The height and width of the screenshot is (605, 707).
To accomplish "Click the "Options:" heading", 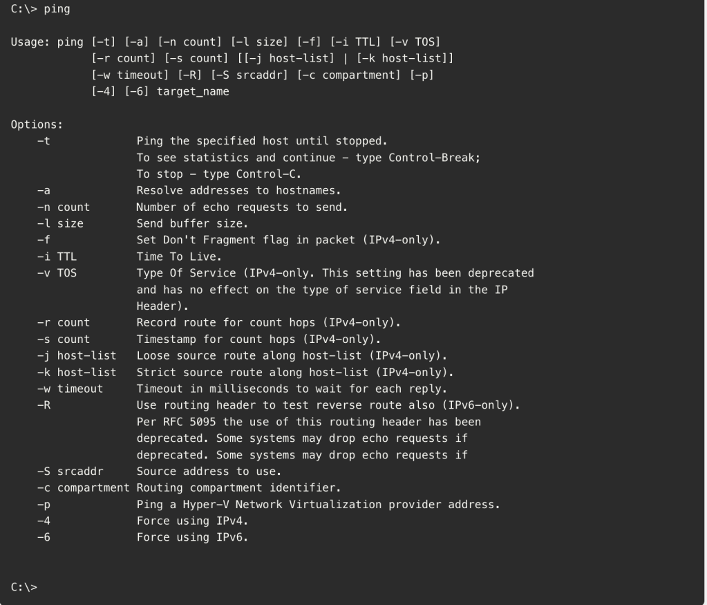I will pyautogui.click(x=33, y=125).
